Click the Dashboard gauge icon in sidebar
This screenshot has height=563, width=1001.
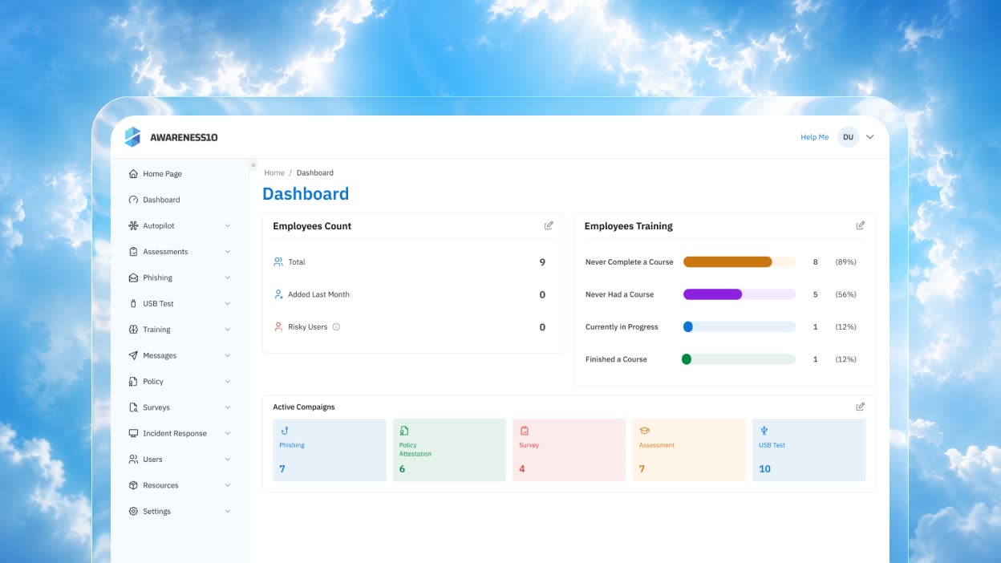[x=133, y=200]
